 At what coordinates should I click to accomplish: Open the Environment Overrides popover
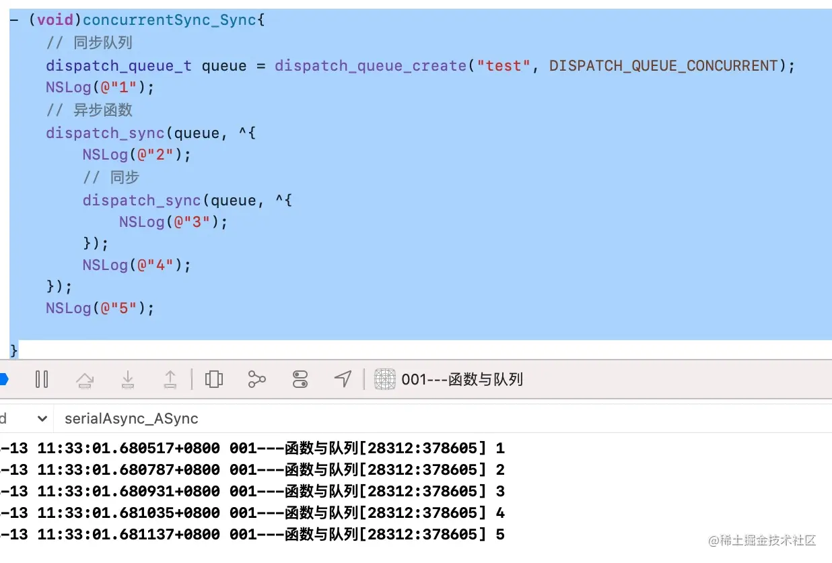[x=300, y=379]
